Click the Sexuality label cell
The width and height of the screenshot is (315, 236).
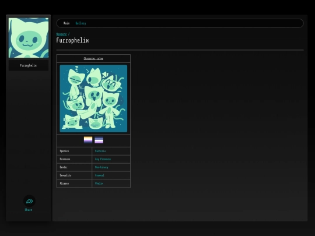point(74,175)
